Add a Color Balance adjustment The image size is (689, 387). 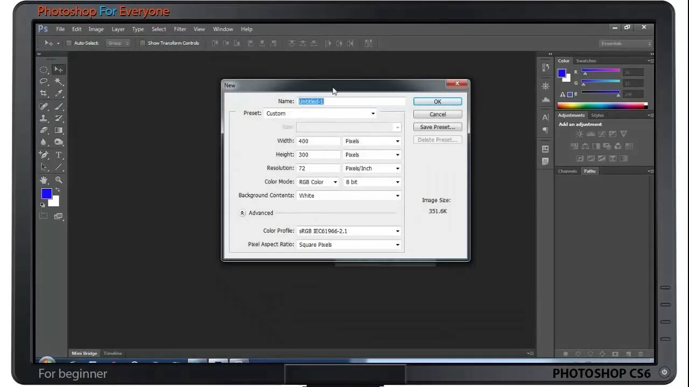(585, 146)
